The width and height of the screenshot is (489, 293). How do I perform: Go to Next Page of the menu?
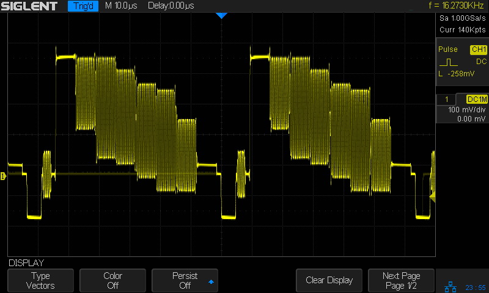point(401,281)
